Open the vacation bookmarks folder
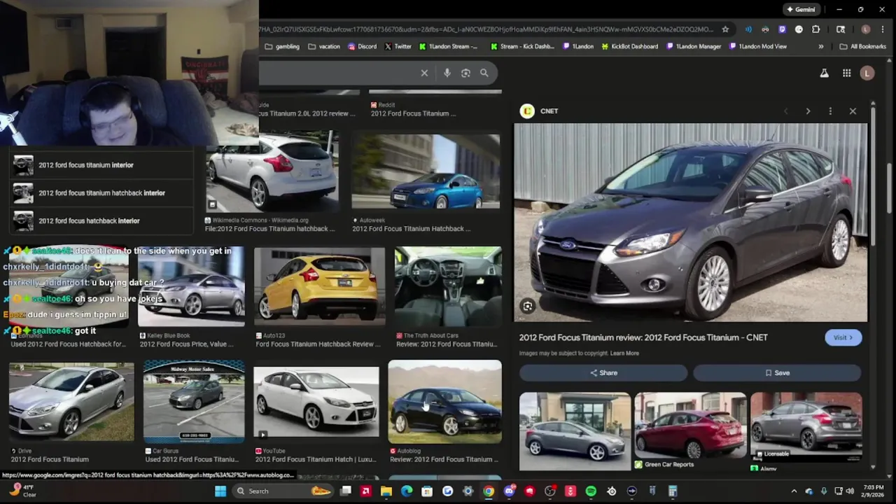This screenshot has width=896, height=504. tap(323, 46)
